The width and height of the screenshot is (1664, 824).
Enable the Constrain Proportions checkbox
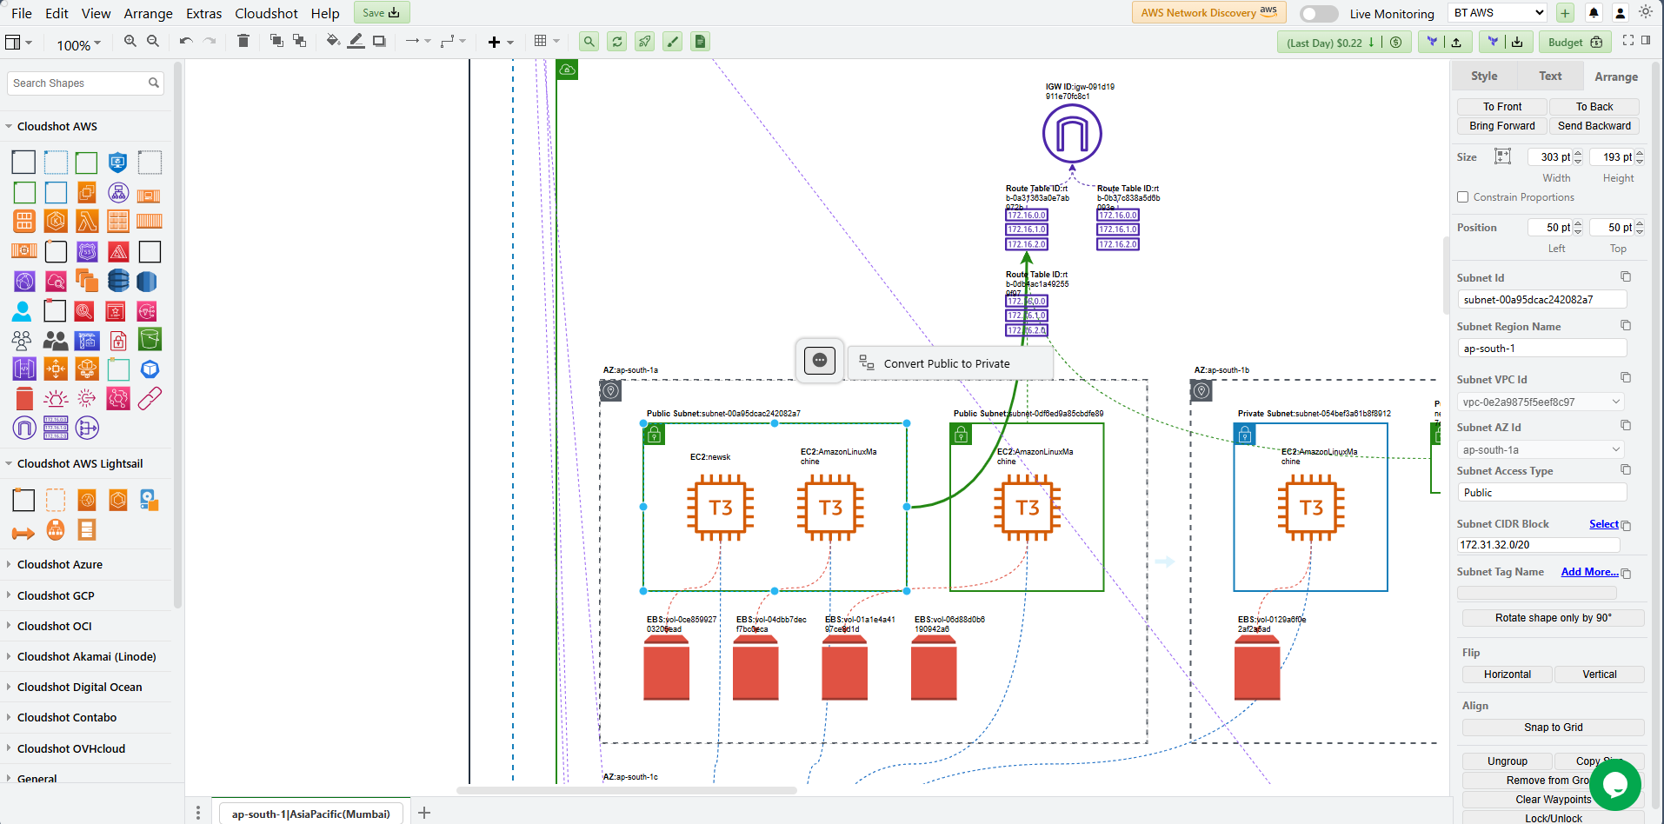click(x=1463, y=197)
